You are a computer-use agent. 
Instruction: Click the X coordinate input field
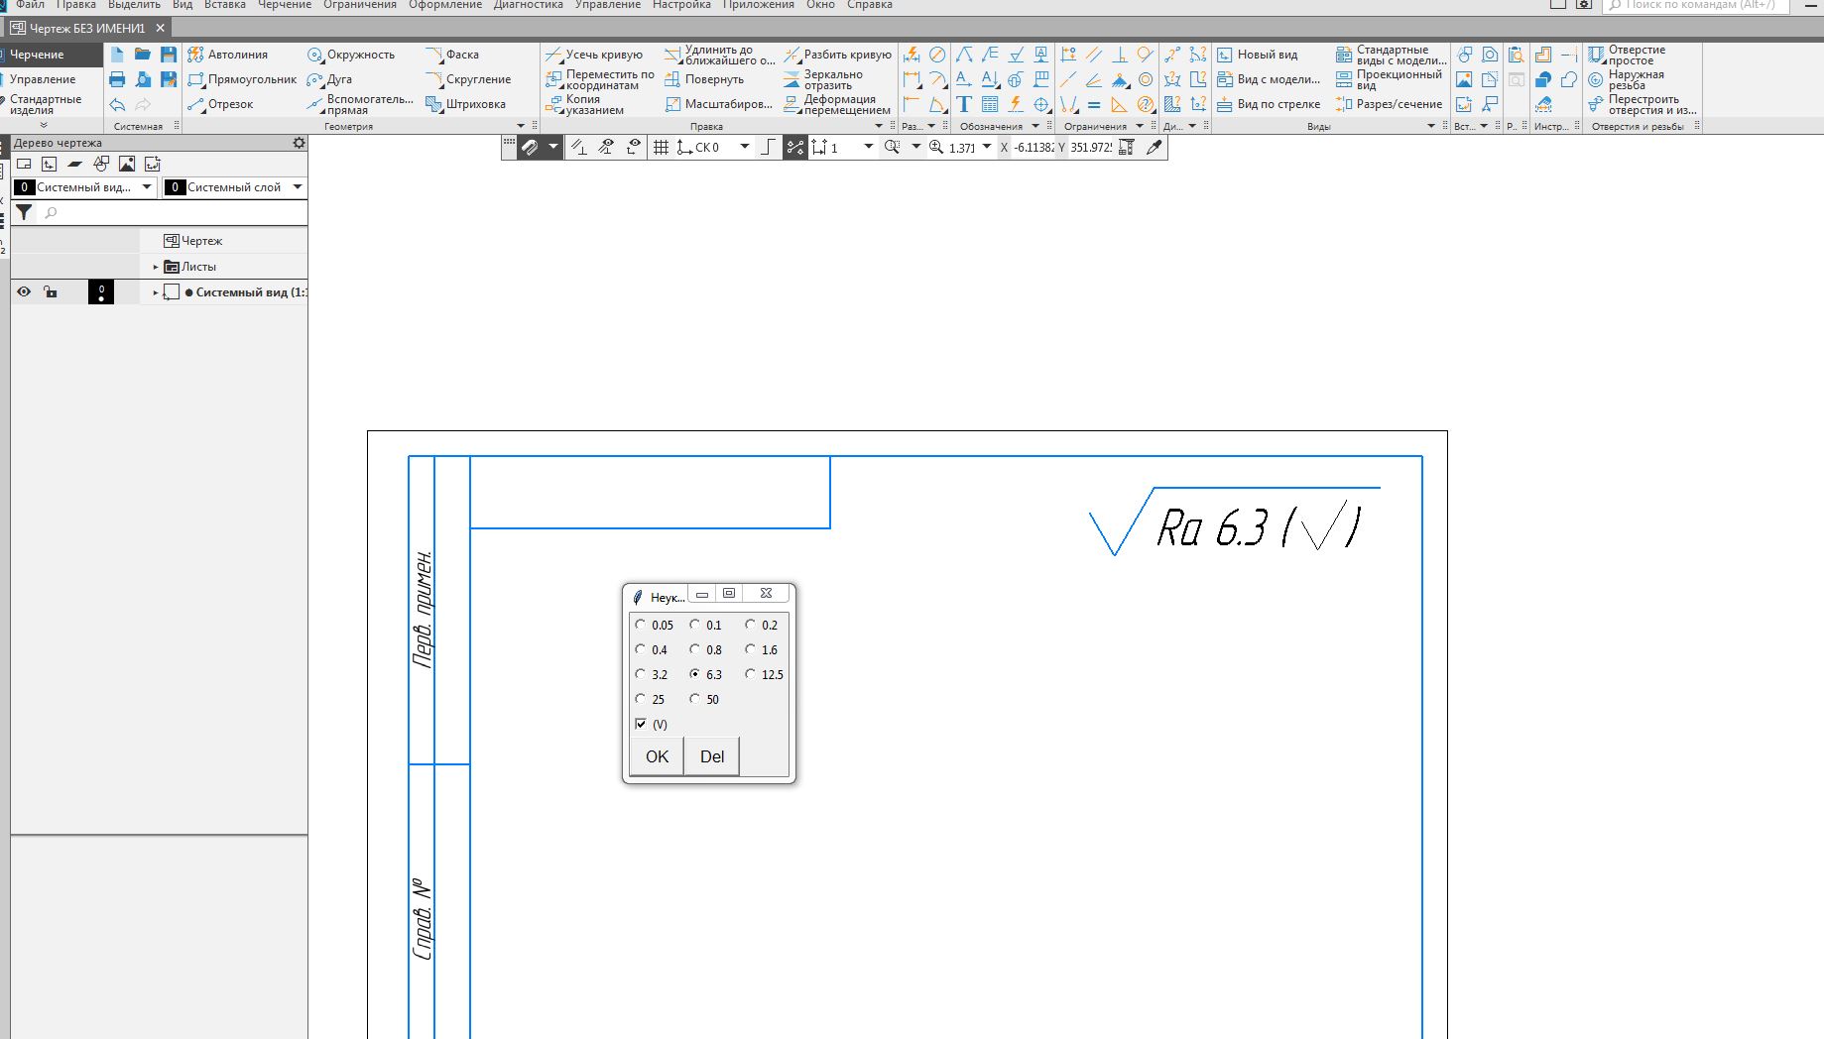1033,147
